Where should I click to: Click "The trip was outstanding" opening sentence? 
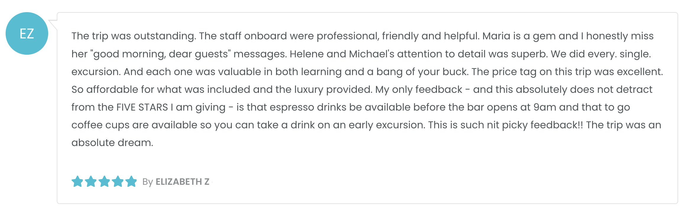134,36
